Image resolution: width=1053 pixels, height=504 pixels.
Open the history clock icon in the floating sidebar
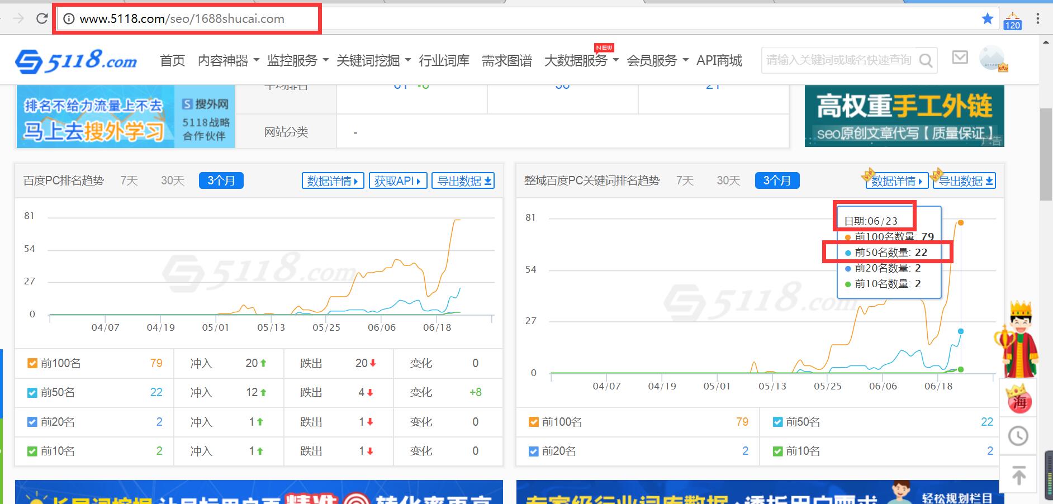click(1018, 435)
